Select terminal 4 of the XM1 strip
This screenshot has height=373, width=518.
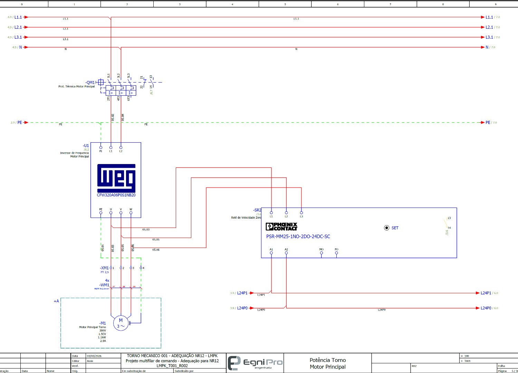[141, 268]
